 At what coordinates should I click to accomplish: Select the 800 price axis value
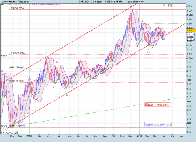click(x=189, y=102)
